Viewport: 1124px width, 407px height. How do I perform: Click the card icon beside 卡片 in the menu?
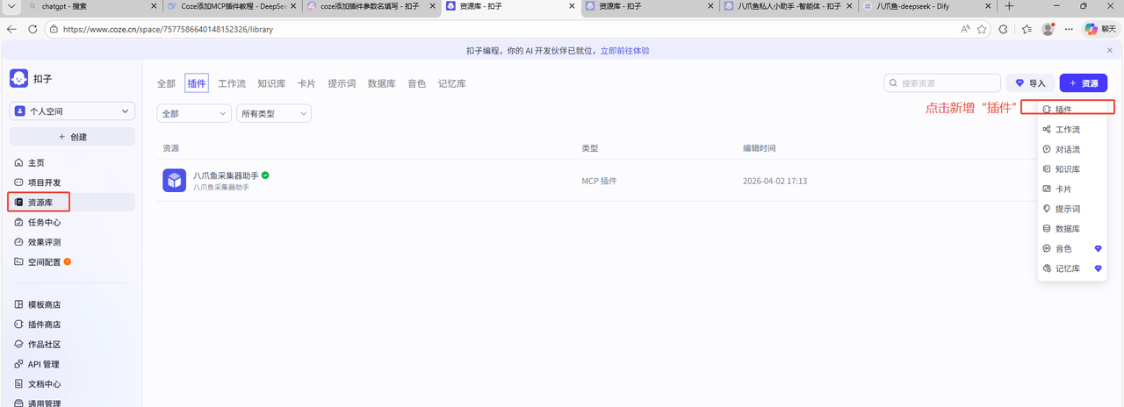(x=1047, y=189)
